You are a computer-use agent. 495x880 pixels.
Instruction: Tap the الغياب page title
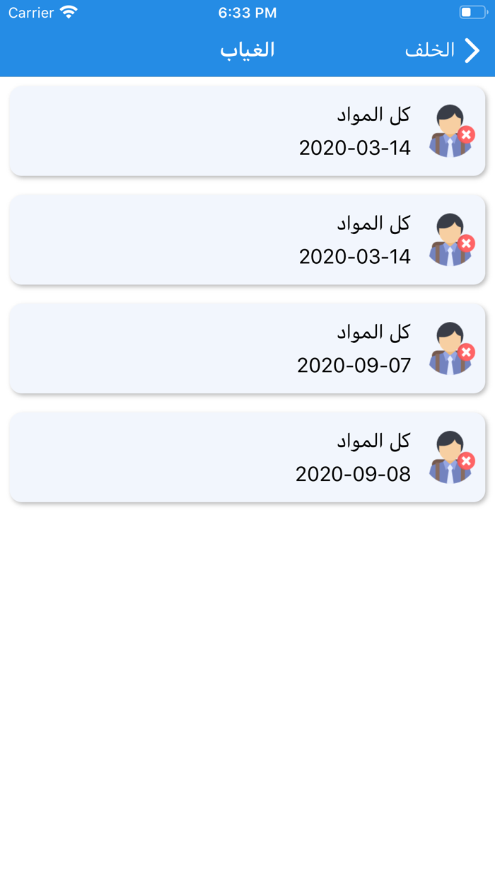248,50
